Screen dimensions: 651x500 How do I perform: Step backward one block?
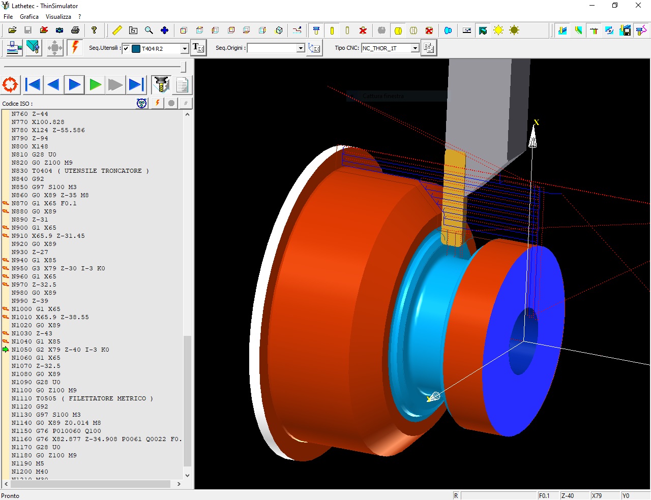click(53, 85)
